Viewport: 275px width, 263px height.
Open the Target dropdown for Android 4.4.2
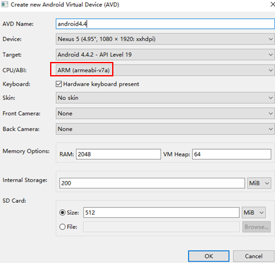click(165, 54)
